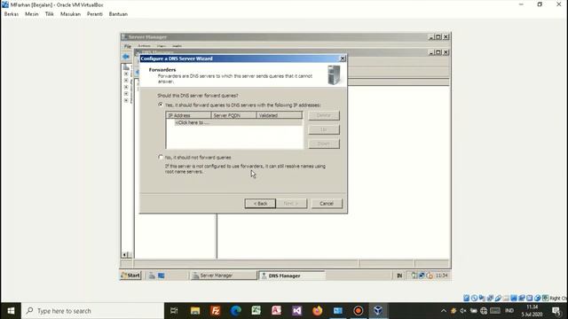Open File Explorer from the Windows taskbar
Screen dimensions: 568x319
tap(195, 311)
